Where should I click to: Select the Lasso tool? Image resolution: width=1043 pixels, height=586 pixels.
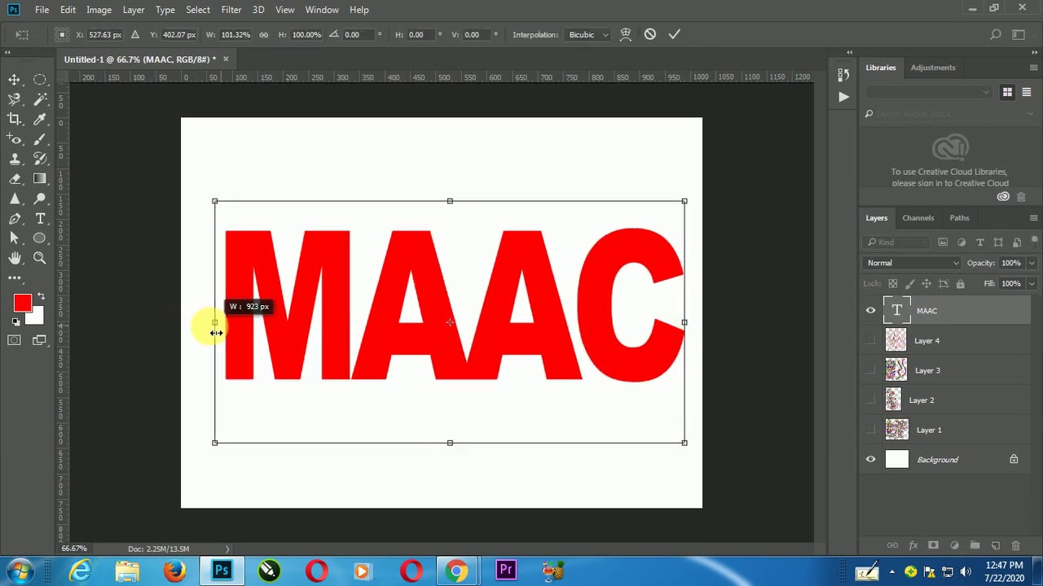[x=15, y=99]
